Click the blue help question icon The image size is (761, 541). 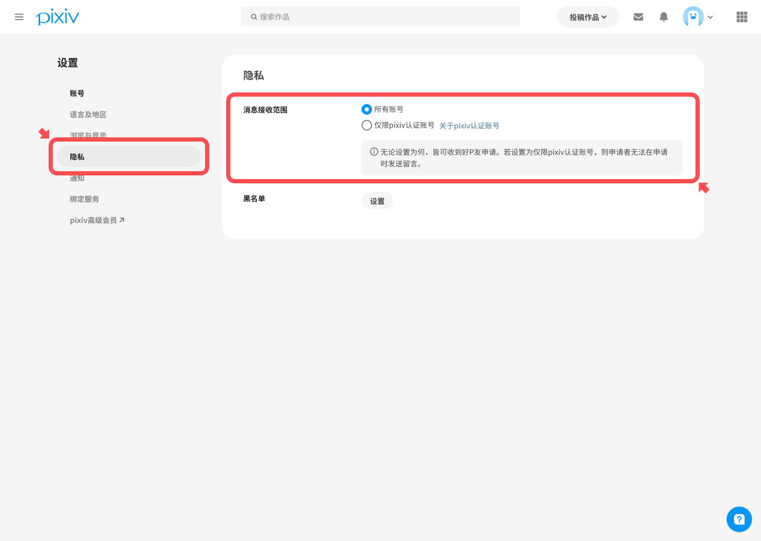pyautogui.click(x=739, y=519)
